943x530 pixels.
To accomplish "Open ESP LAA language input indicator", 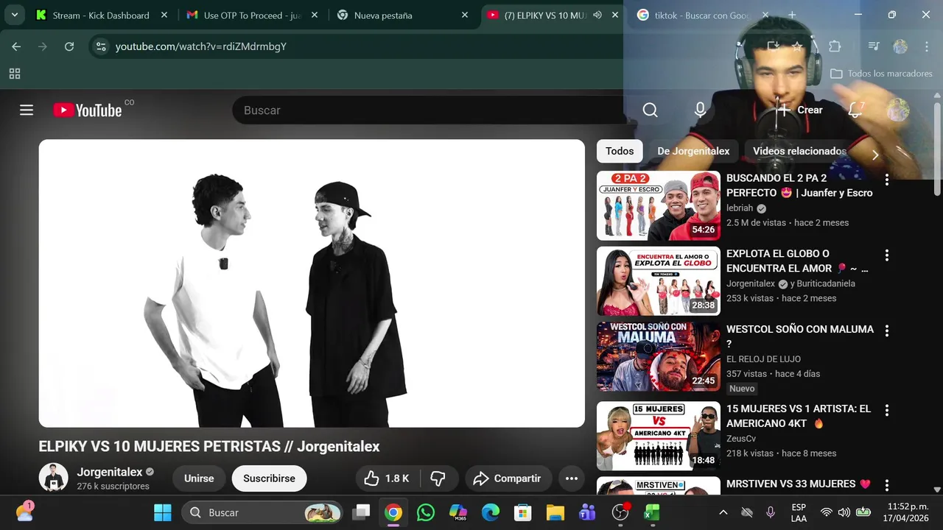I will click(799, 512).
